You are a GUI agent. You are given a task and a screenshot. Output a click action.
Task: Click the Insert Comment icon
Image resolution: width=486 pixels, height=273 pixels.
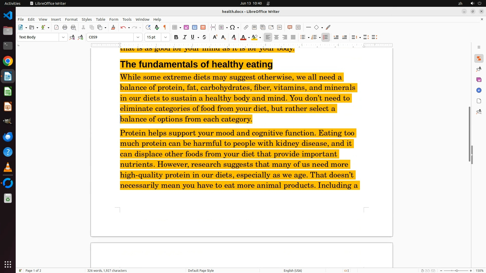coord(290,28)
